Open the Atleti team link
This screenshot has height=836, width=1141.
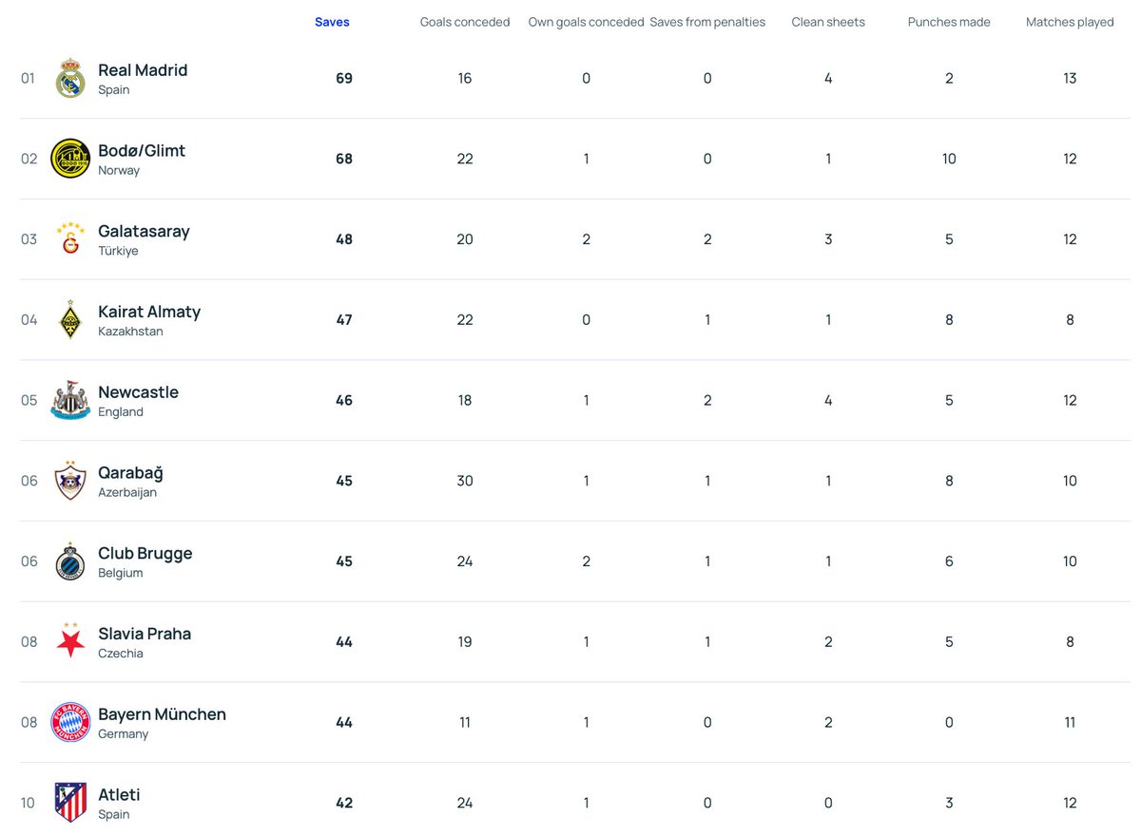(119, 794)
